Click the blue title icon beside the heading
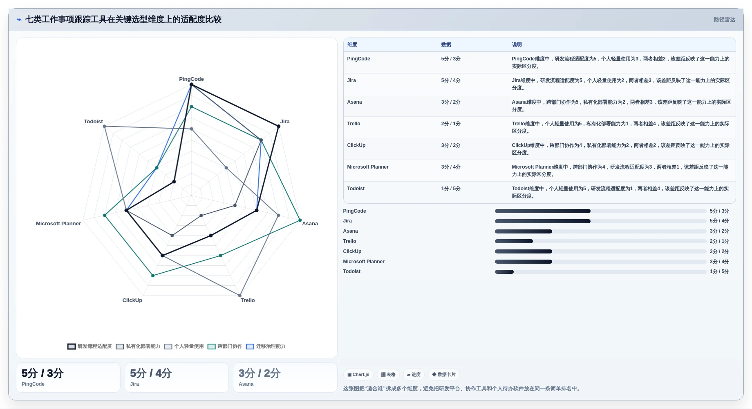The image size is (752, 409). (19, 20)
